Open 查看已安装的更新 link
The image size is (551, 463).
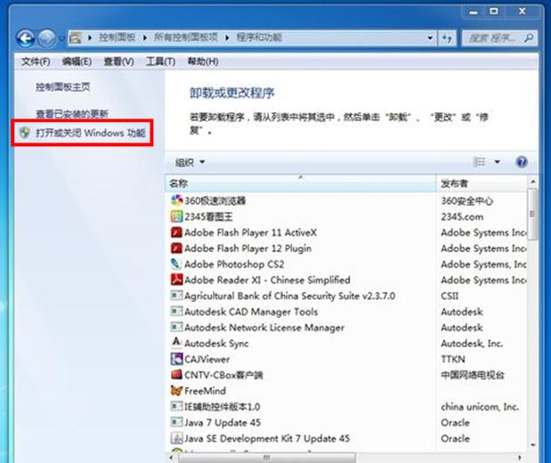point(72,114)
